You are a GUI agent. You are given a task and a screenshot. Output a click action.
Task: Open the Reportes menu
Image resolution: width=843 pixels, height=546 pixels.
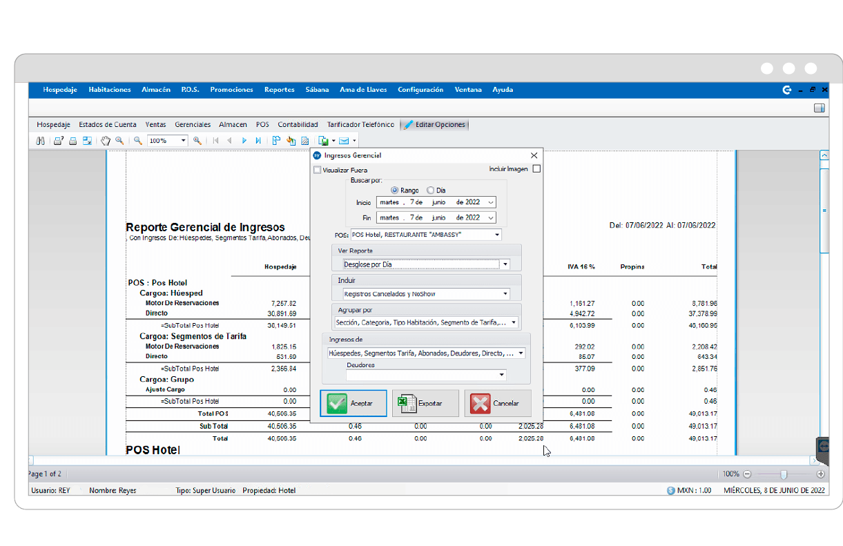(x=279, y=89)
